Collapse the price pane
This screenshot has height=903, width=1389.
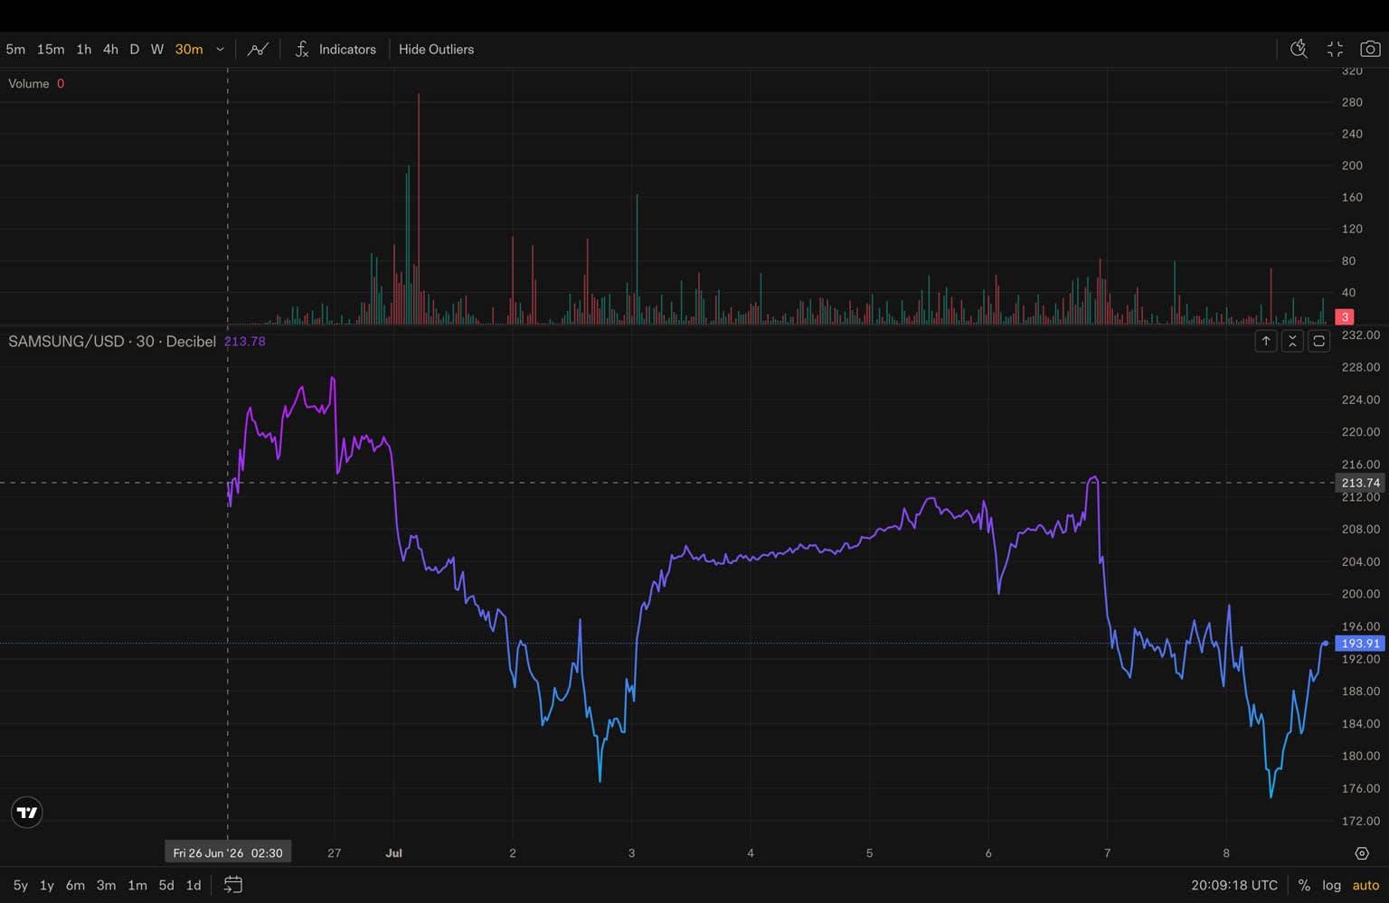[1292, 341]
